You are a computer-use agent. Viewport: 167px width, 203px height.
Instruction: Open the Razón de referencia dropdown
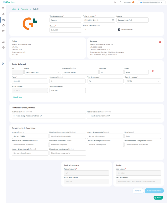pyautogui.click(x=49, y=116)
